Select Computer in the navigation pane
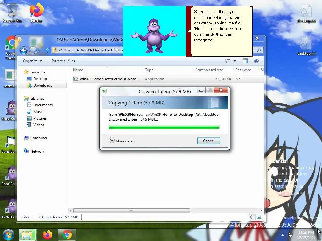This screenshot has height=241, width=322. point(38,138)
